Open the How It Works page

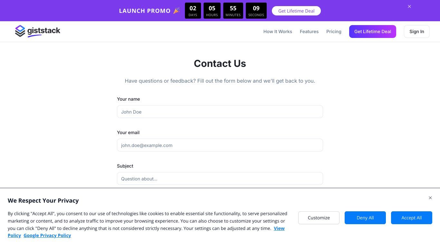[278, 32]
